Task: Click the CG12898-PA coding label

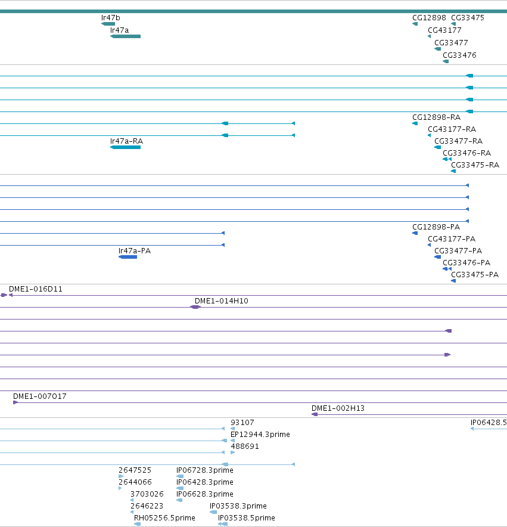Action: point(436,227)
